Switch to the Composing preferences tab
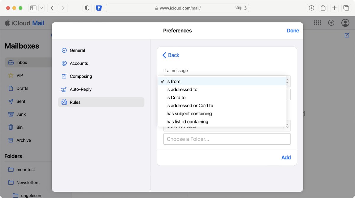The image size is (355, 198). [x=81, y=76]
